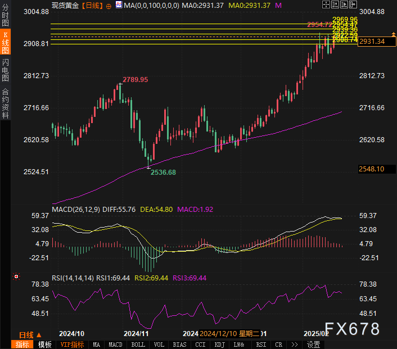Toggle the BOLL indicator
The width and height of the screenshot is (397, 349).
pos(138,345)
